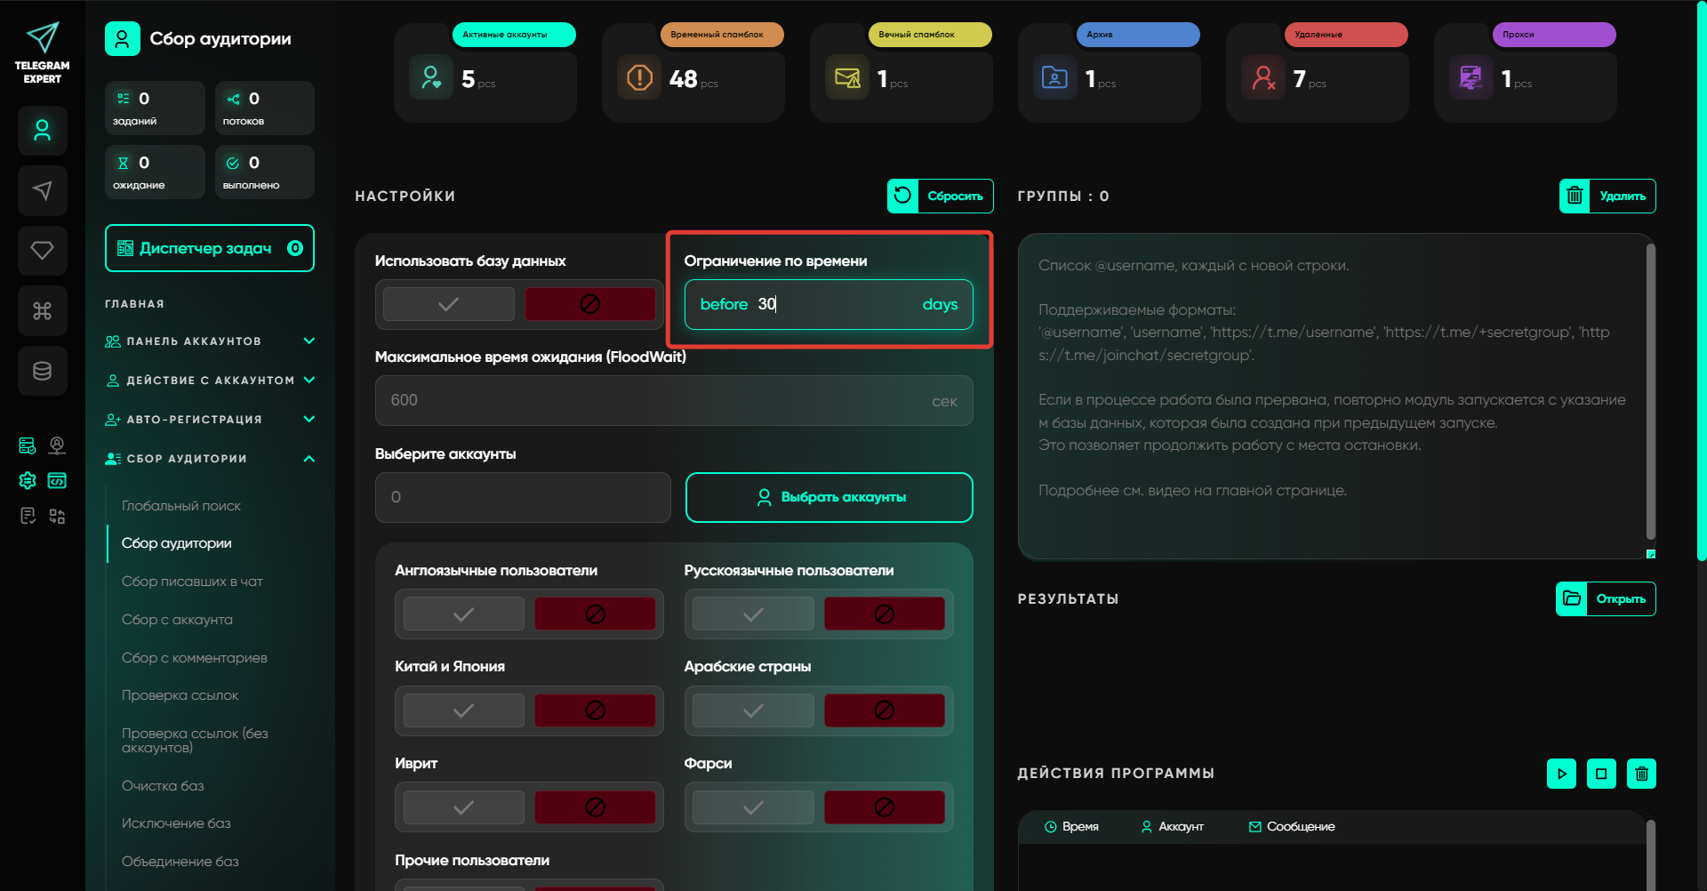
Task: Open Глобальный поиск menu item
Action: point(181,506)
